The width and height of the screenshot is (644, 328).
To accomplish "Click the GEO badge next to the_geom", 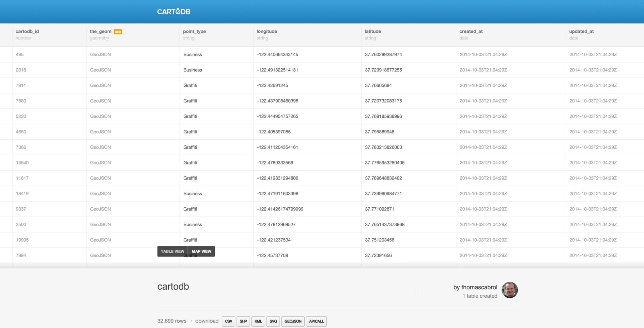I will [x=118, y=32].
